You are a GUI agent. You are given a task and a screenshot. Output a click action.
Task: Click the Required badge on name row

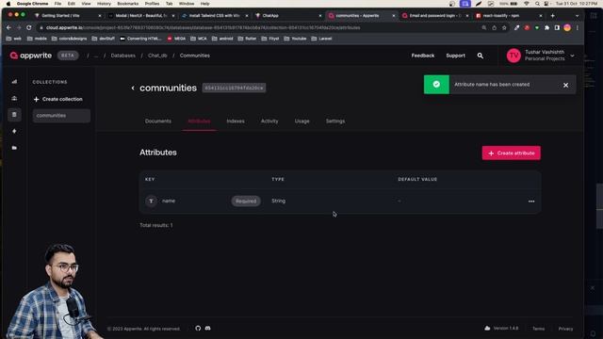[x=246, y=201]
